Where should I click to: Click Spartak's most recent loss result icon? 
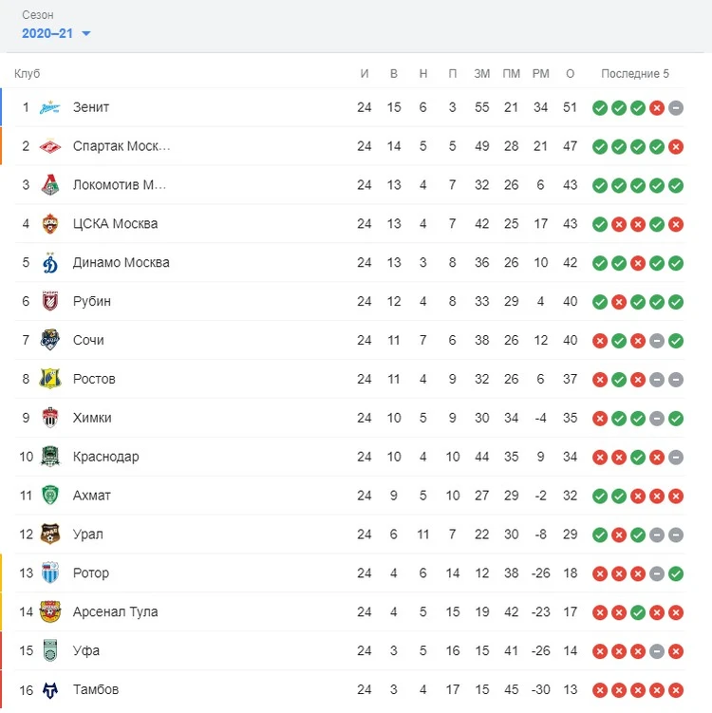click(x=676, y=146)
